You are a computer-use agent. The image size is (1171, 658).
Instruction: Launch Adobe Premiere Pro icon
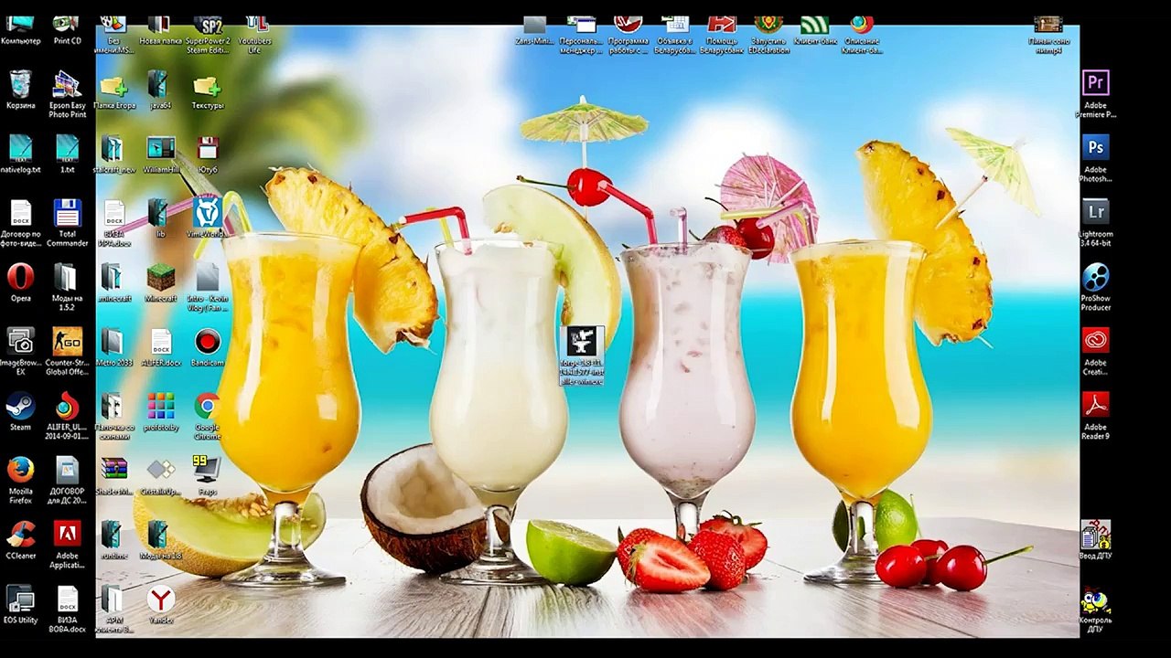click(x=1095, y=94)
